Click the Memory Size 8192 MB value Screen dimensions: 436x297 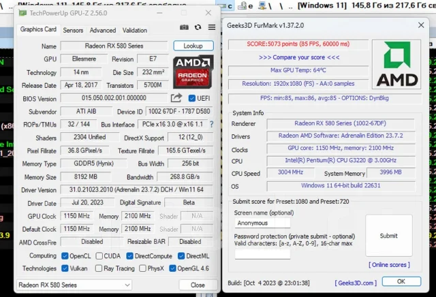pos(86,176)
